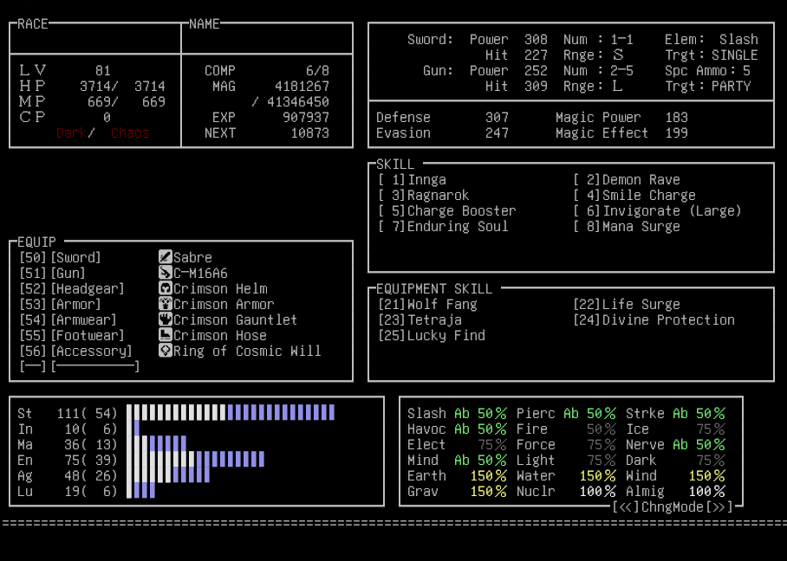This screenshot has width=787, height=561.
Task: Click the ring icon beside Ring of Cosmic Will
Action: coord(166,351)
